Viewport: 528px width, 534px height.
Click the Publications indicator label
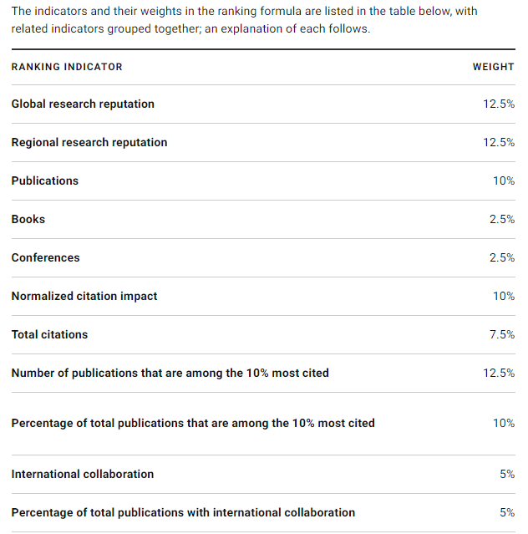pyautogui.click(x=45, y=181)
